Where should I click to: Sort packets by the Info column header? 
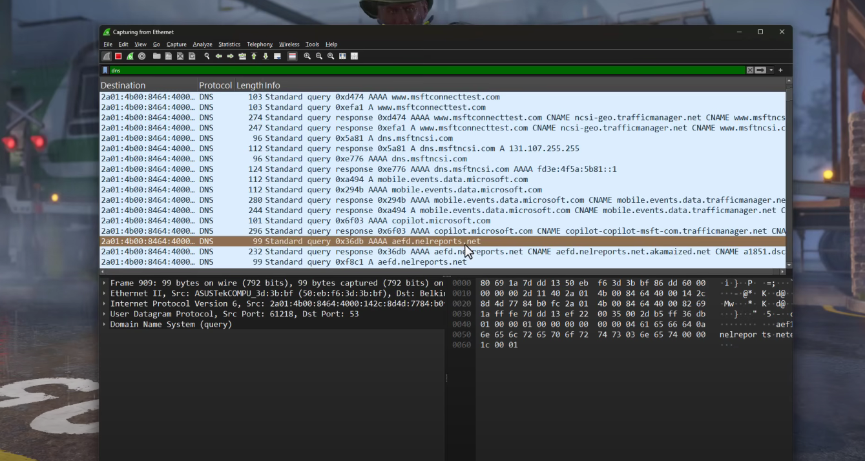point(525,85)
